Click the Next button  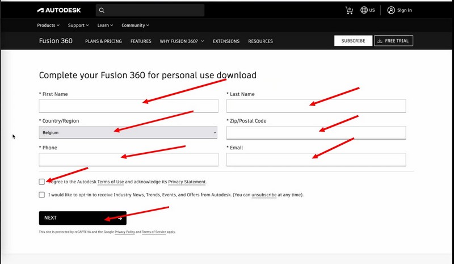click(83, 218)
